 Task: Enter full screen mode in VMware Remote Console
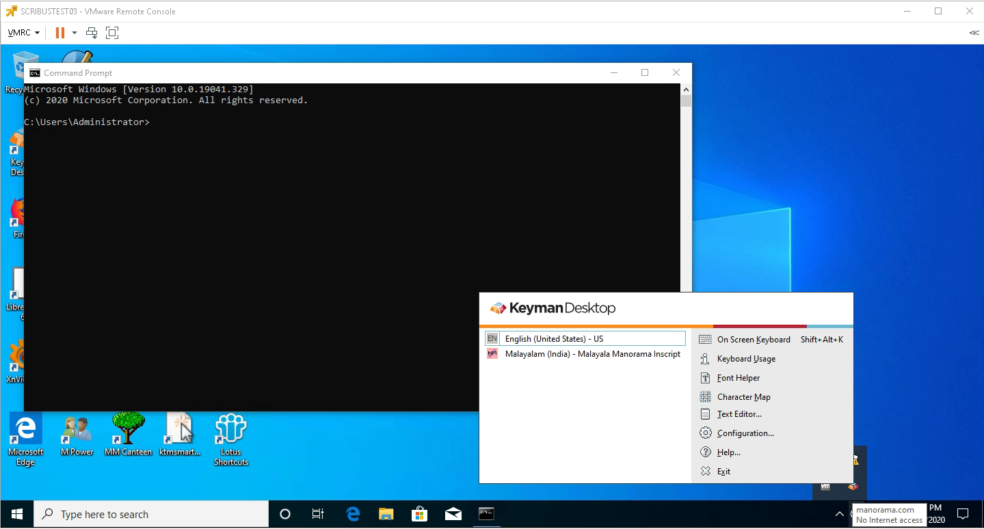pos(112,33)
